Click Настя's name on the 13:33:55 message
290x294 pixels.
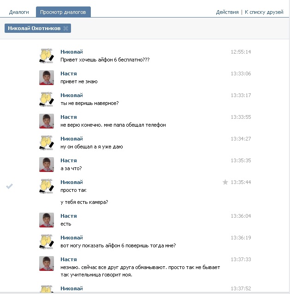(69, 117)
